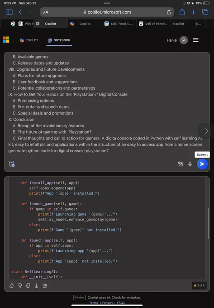
Task: Show the all-tabs overview
Action: [205, 12]
